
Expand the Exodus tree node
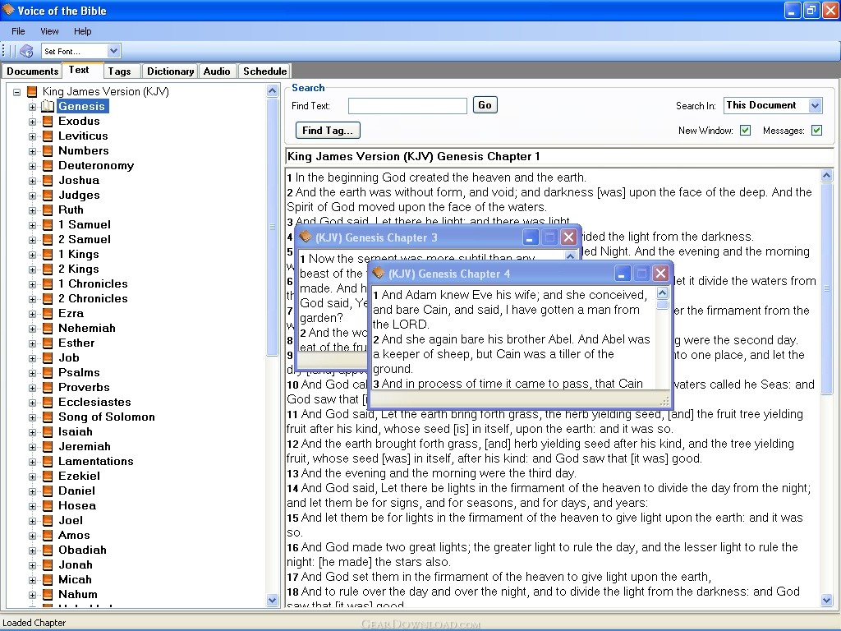click(x=33, y=122)
